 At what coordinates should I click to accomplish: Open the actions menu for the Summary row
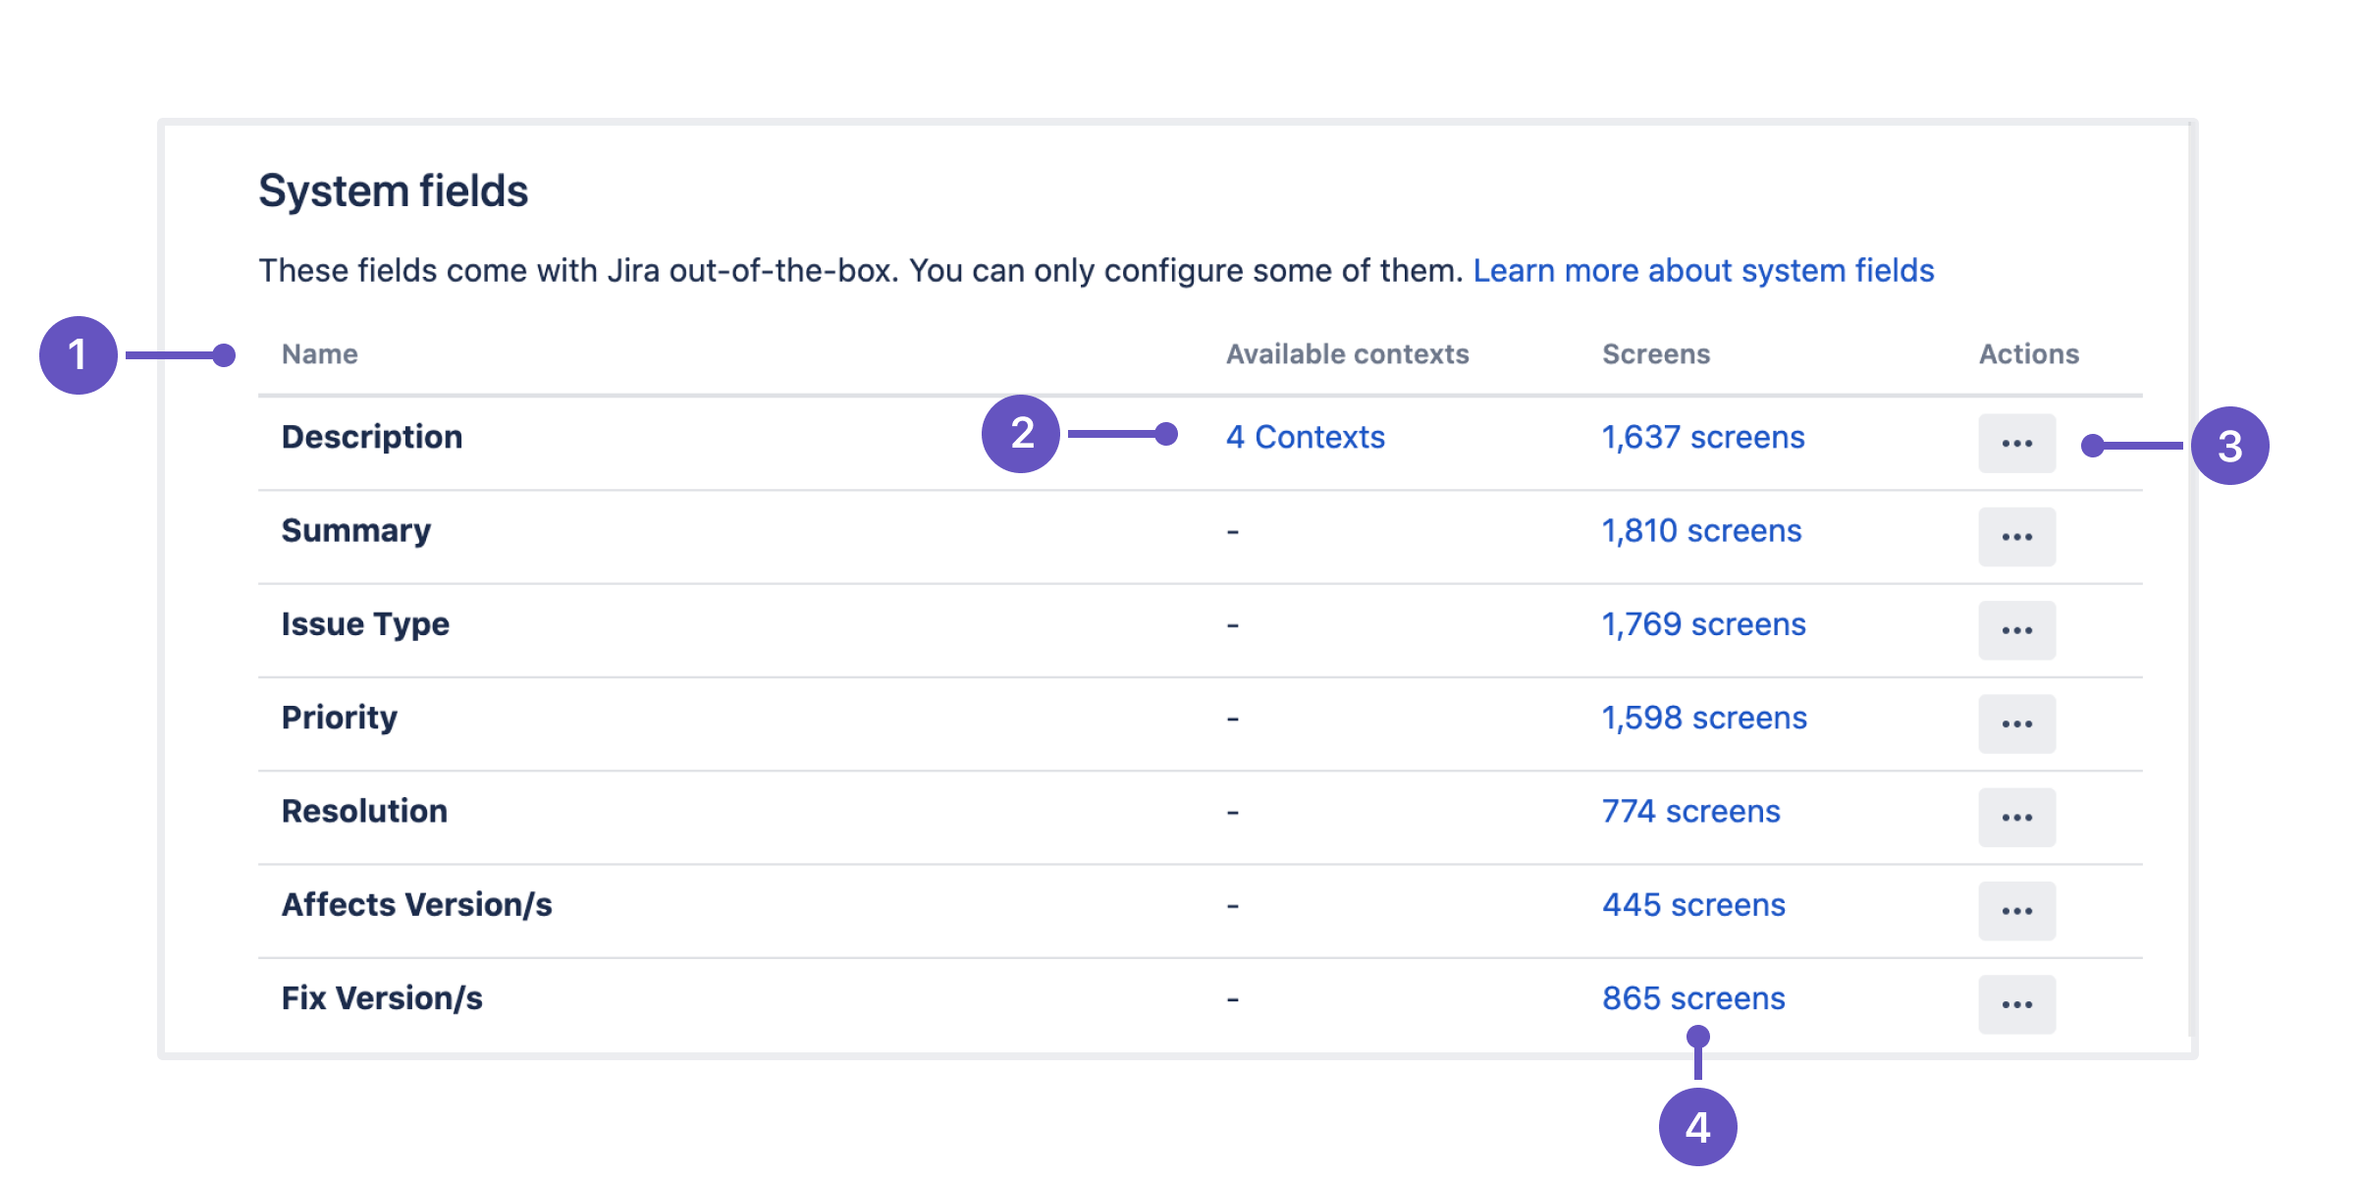point(2016,537)
